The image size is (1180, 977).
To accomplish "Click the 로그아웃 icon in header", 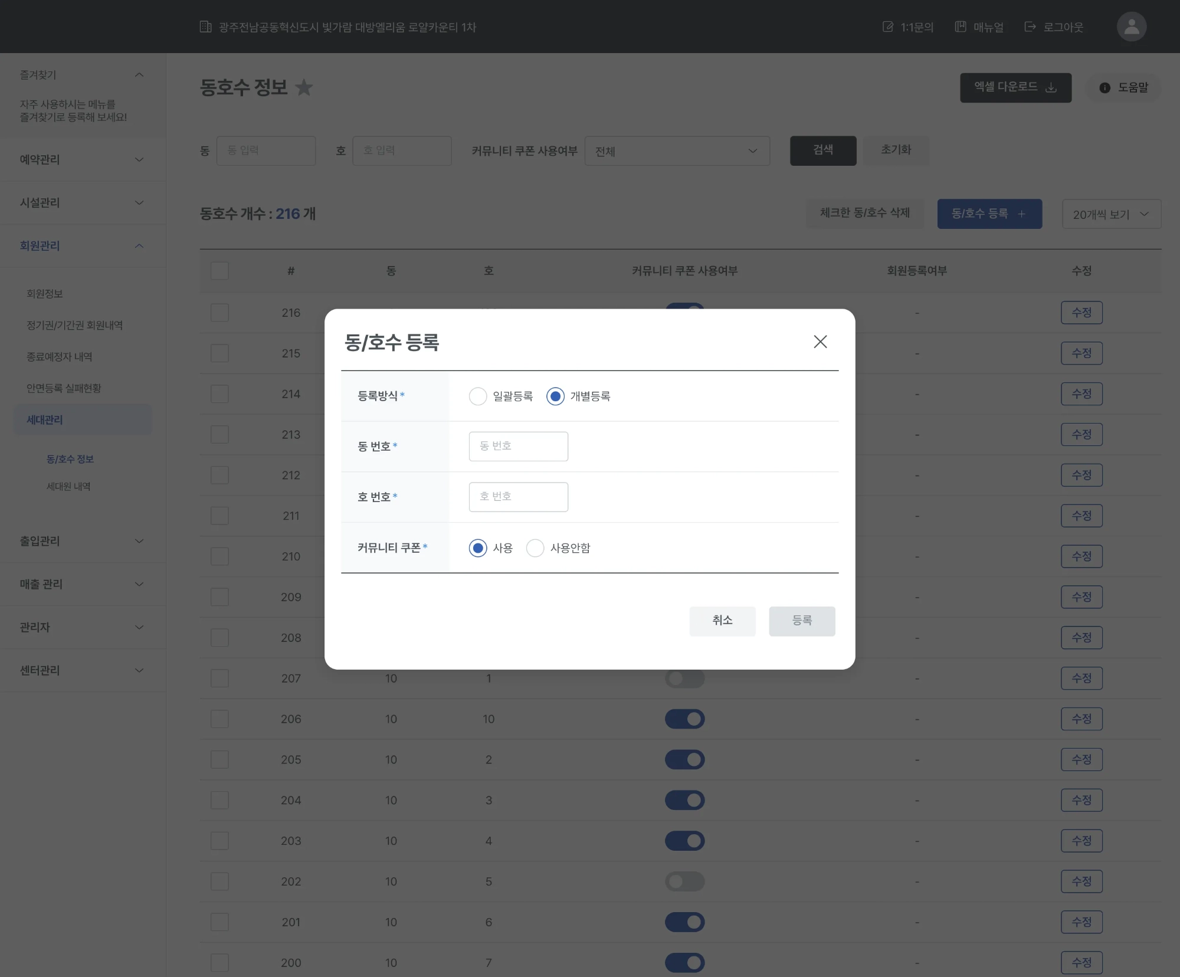I will [1030, 27].
